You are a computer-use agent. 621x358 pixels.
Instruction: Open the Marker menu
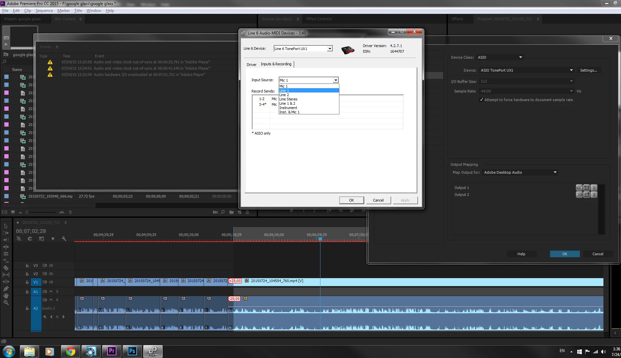pyautogui.click(x=63, y=11)
